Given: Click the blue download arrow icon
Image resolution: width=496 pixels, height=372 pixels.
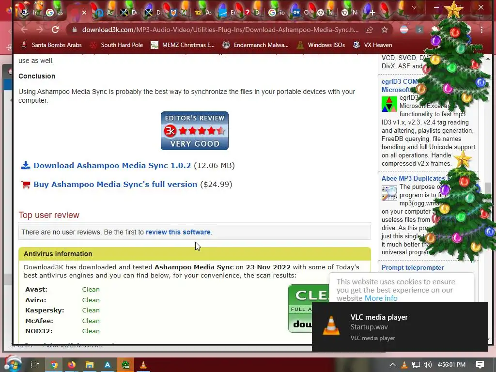Looking at the screenshot, I should click(26, 165).
